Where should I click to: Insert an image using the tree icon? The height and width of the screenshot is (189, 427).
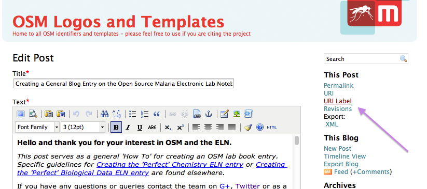237,114
